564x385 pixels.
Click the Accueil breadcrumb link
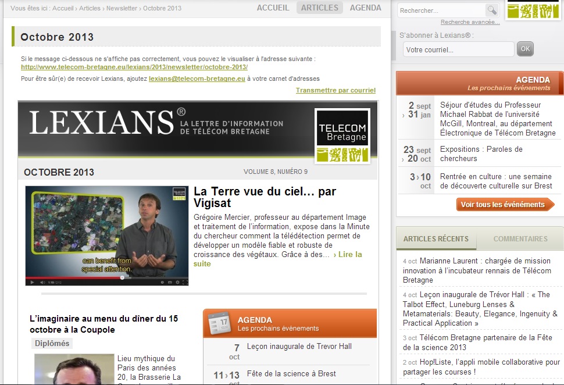pos(63,8)
